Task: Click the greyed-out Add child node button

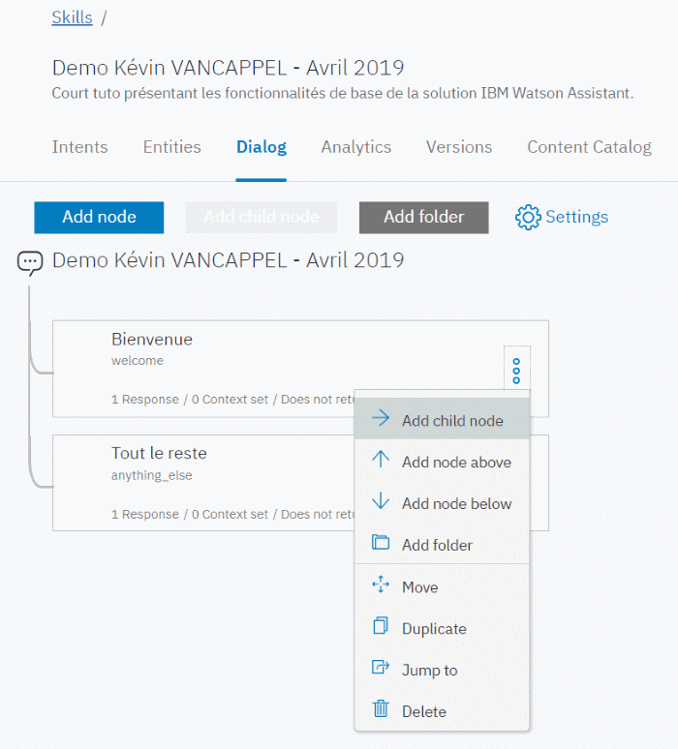Action: pos(262,218)
